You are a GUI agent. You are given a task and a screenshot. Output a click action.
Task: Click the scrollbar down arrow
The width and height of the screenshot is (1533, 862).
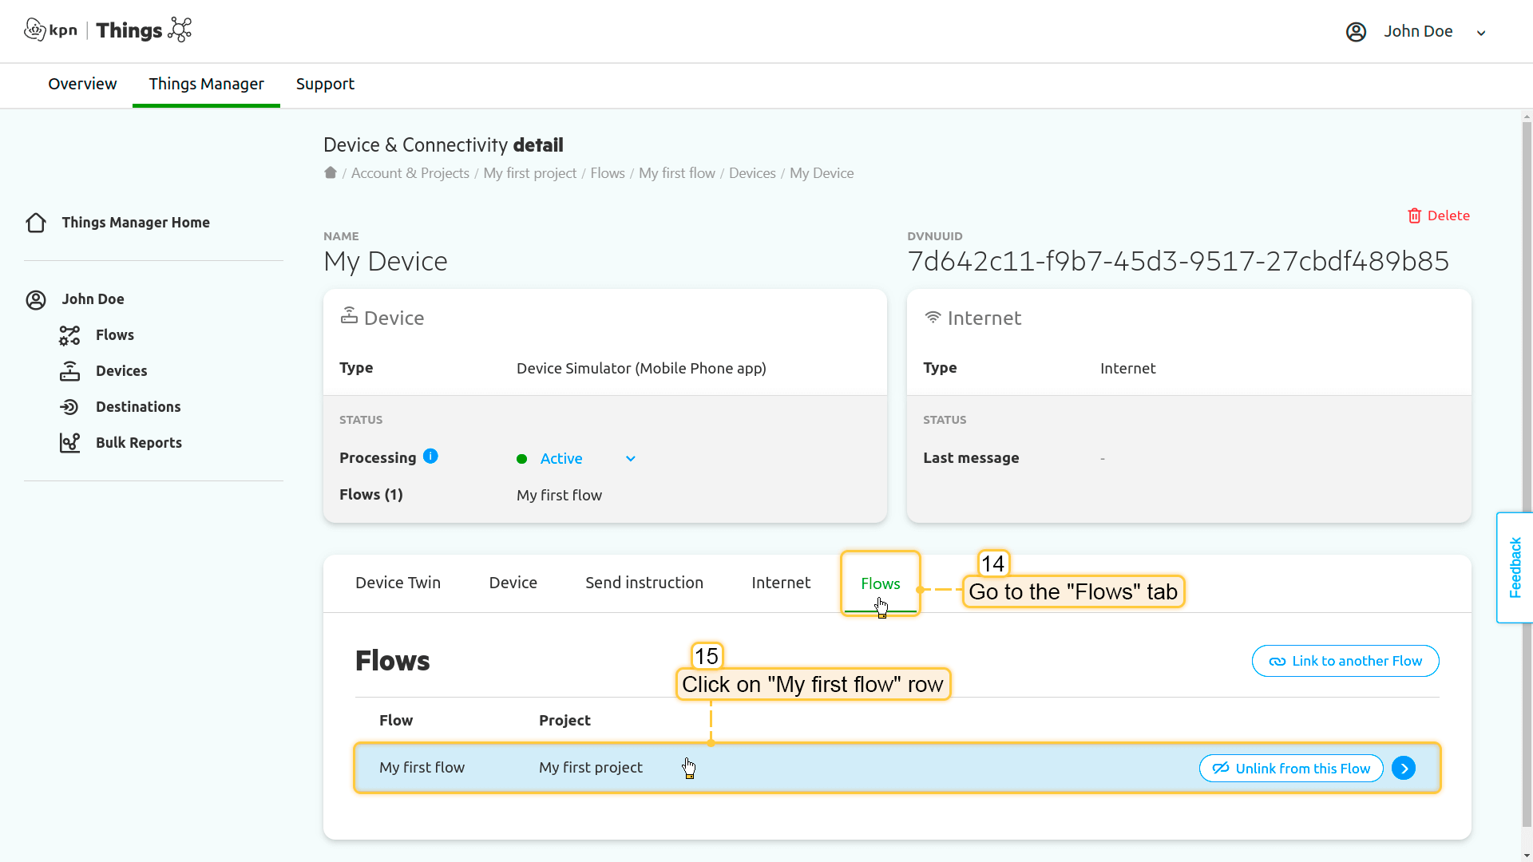click(1527, 856)
